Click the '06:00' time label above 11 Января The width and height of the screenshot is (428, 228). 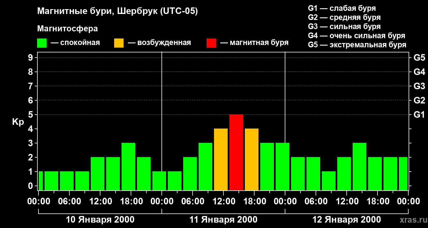point(192,201)
